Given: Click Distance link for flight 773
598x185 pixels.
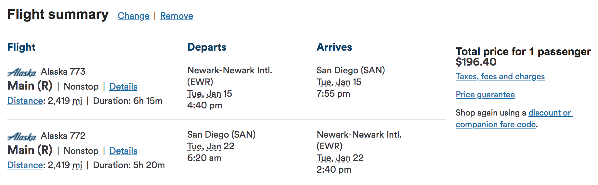Looking at the screenshot, I should [x=25, y=101].
